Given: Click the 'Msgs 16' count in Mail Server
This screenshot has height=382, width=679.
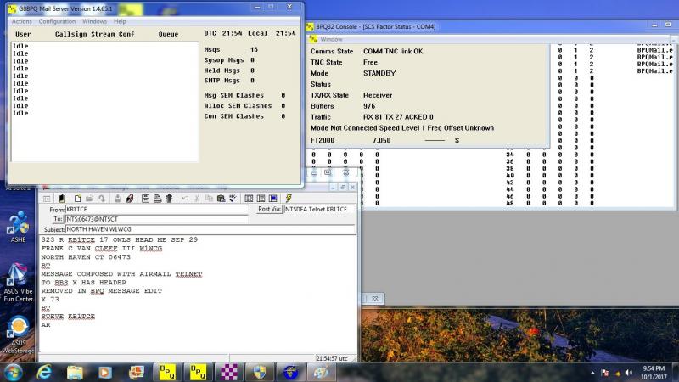Looking at the screenshot, I should tap(231, 50).
